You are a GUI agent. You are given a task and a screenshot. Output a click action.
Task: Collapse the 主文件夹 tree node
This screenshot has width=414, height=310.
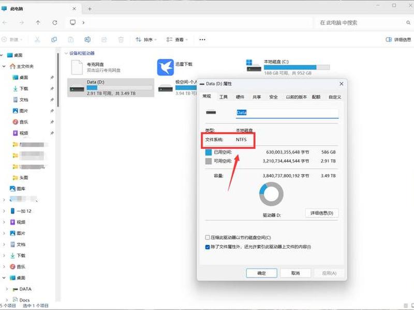[x=4, y=67]
